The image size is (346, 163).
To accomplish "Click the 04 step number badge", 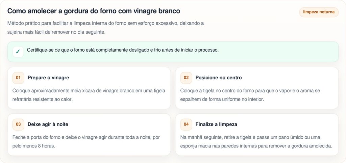I will click(186, 124).
